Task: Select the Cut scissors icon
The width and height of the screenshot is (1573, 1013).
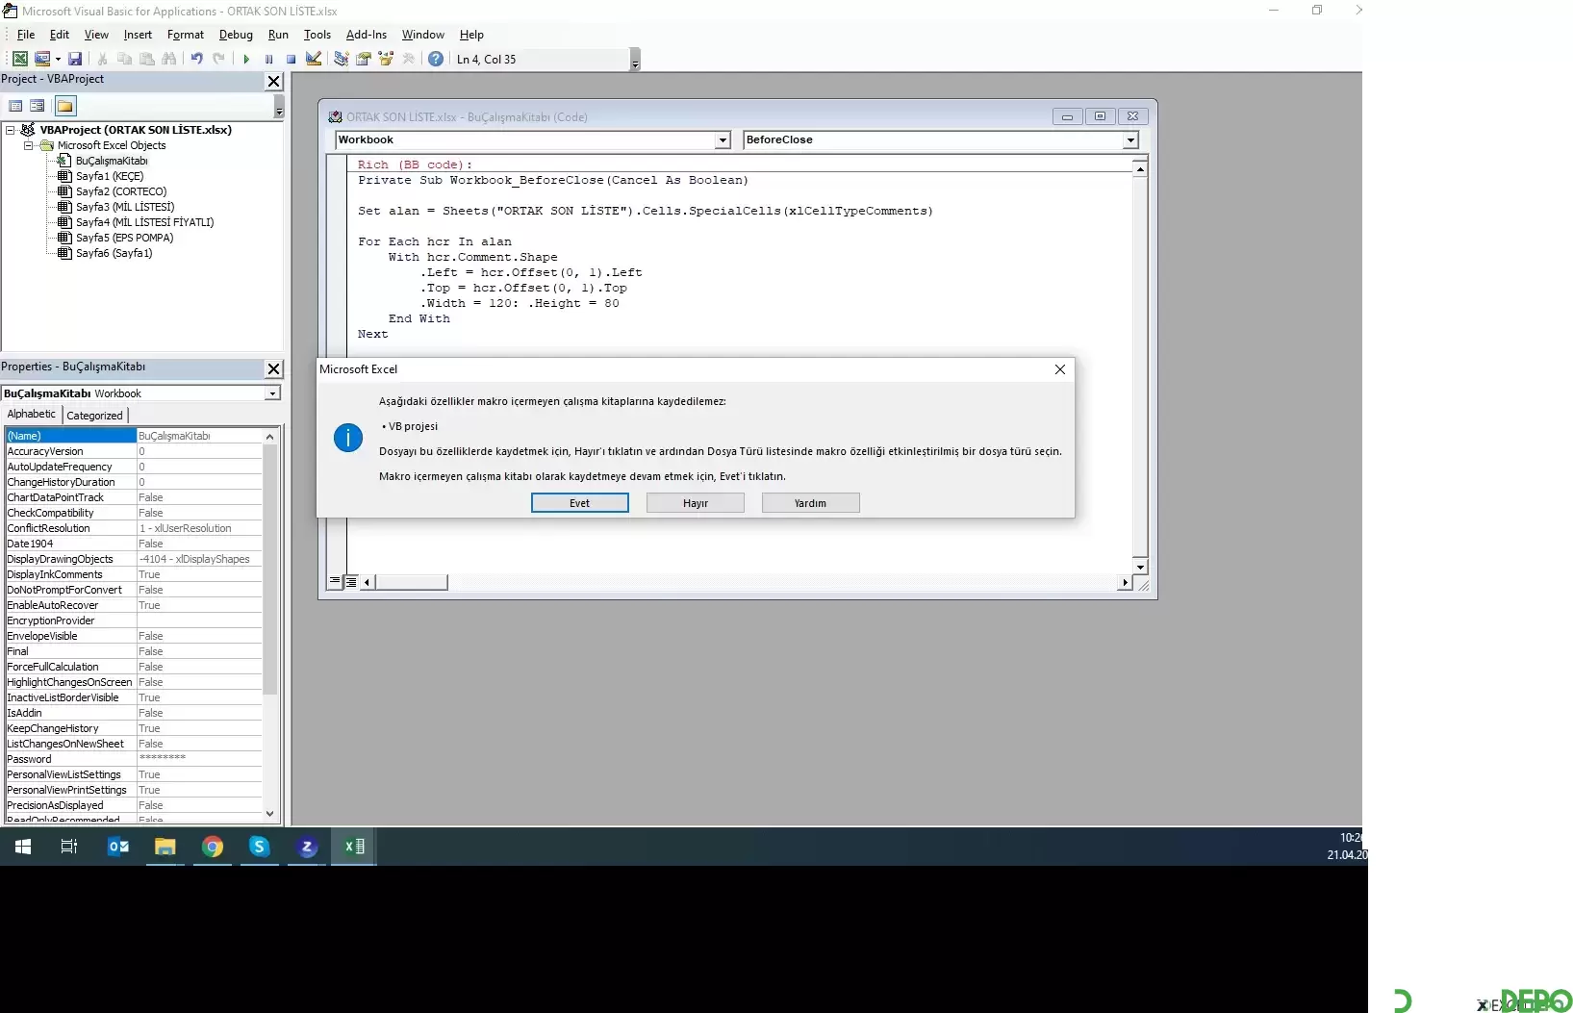Action: (102, 59)
